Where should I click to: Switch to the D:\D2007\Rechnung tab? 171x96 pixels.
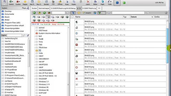coord(89,8)
